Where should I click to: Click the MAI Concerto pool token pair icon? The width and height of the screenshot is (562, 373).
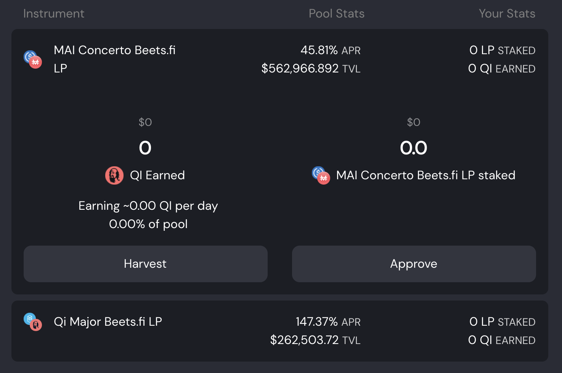(33, 59)
